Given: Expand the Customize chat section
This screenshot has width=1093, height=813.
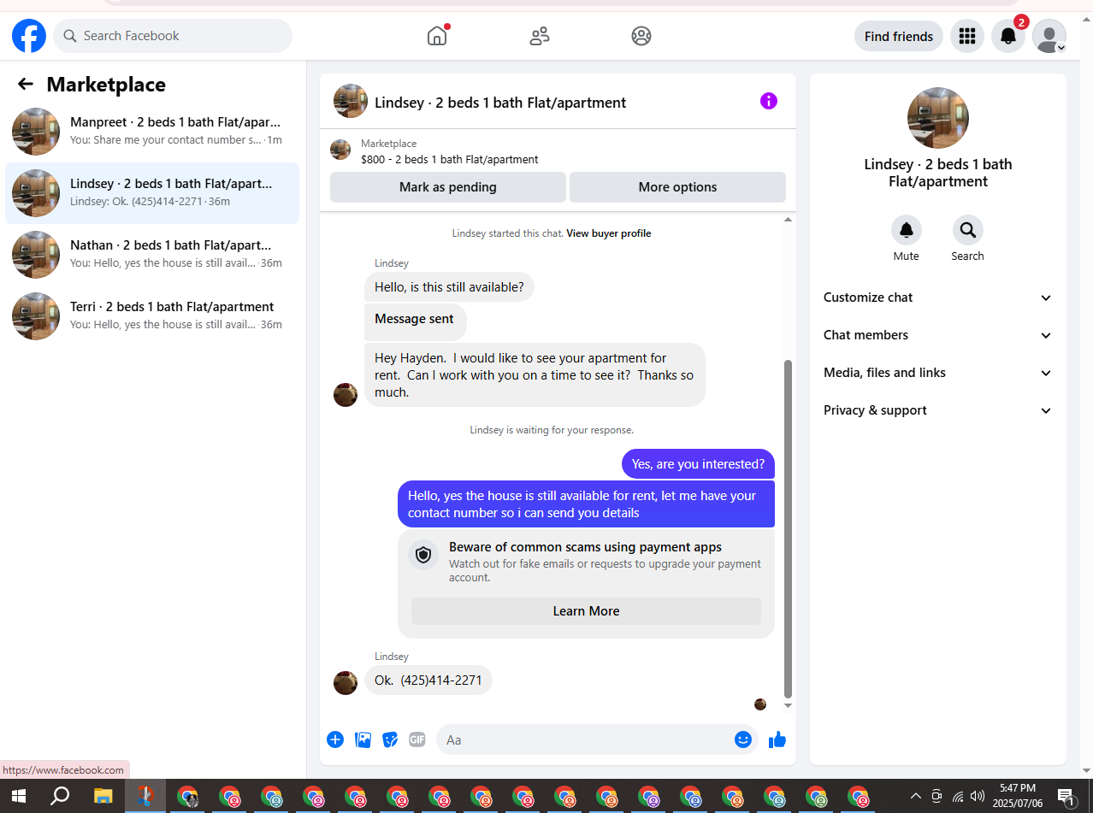Looking at the screenshot, I should tap(938, 298).
